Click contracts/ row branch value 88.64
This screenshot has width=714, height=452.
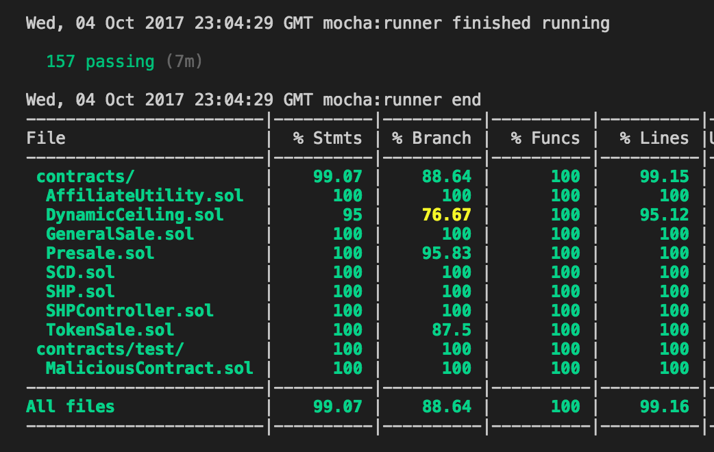click(447, 177)
